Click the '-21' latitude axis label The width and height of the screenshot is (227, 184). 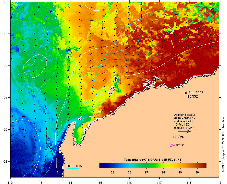(5, 97)
